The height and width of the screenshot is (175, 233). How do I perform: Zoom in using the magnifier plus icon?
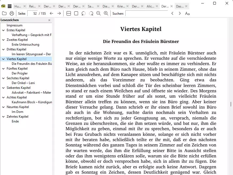pos(106,13)
